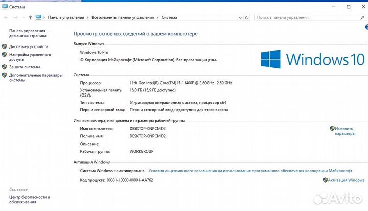
Task: Click the 64-разрядная операционная система text
Action: (178, 102)
